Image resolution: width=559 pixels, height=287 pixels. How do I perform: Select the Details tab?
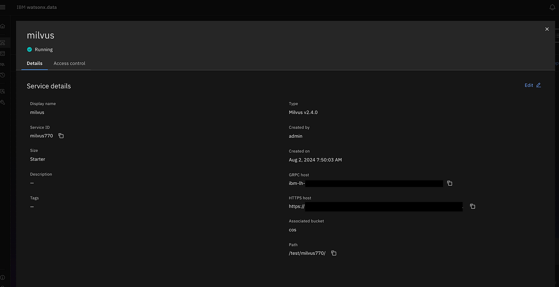35,63
